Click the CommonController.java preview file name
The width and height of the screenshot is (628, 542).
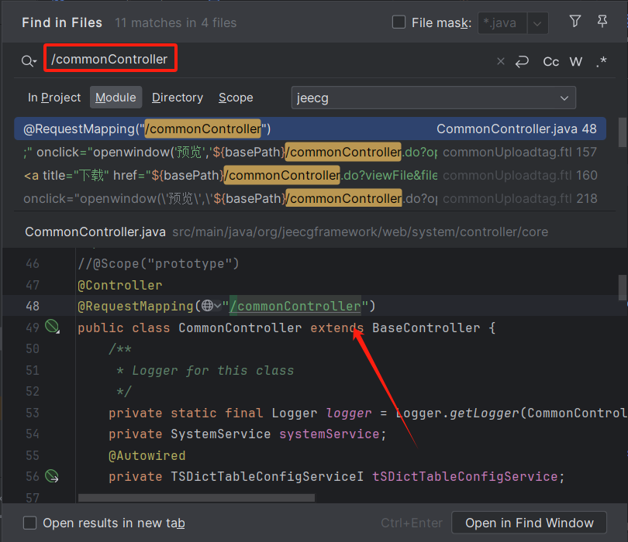point(95,232)
